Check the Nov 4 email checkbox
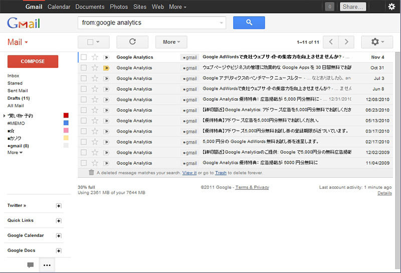Screen dimensions: 401x273 pyautogui.click(x=84, y=57)
